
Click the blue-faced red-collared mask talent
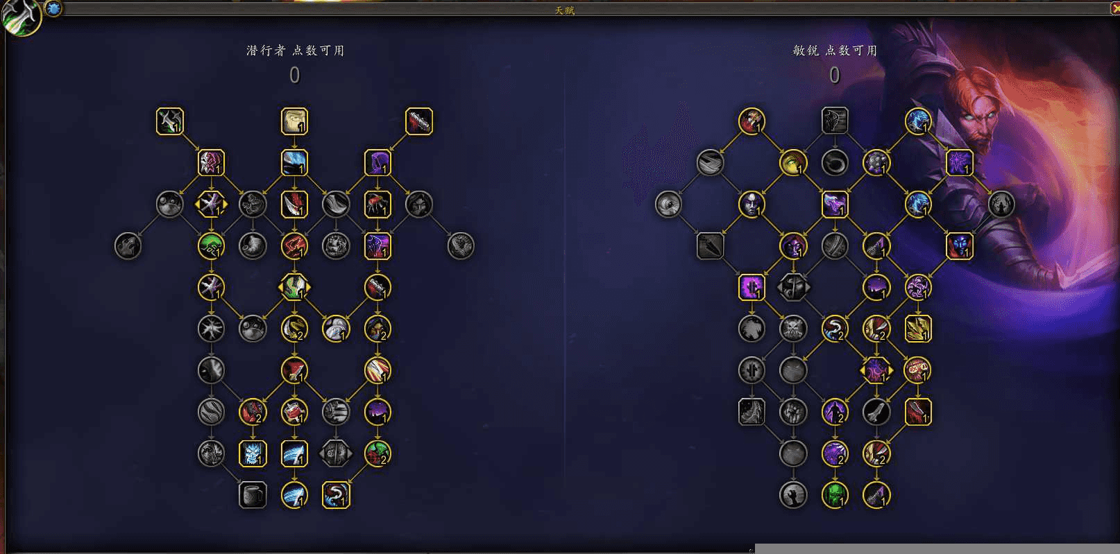point(960,246)
